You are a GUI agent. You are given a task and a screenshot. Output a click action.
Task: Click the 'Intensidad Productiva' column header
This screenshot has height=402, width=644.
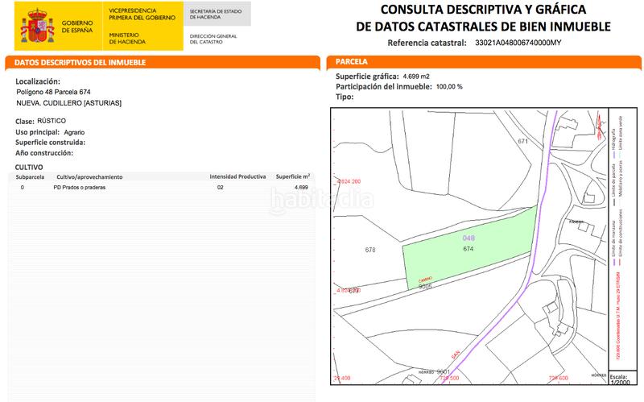(x=237, y=176)
